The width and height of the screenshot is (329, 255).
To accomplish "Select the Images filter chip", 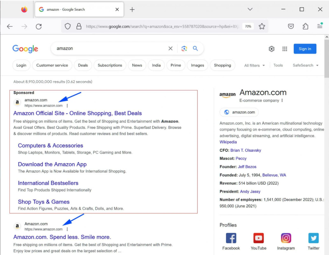I will click(x=197, y=65).
